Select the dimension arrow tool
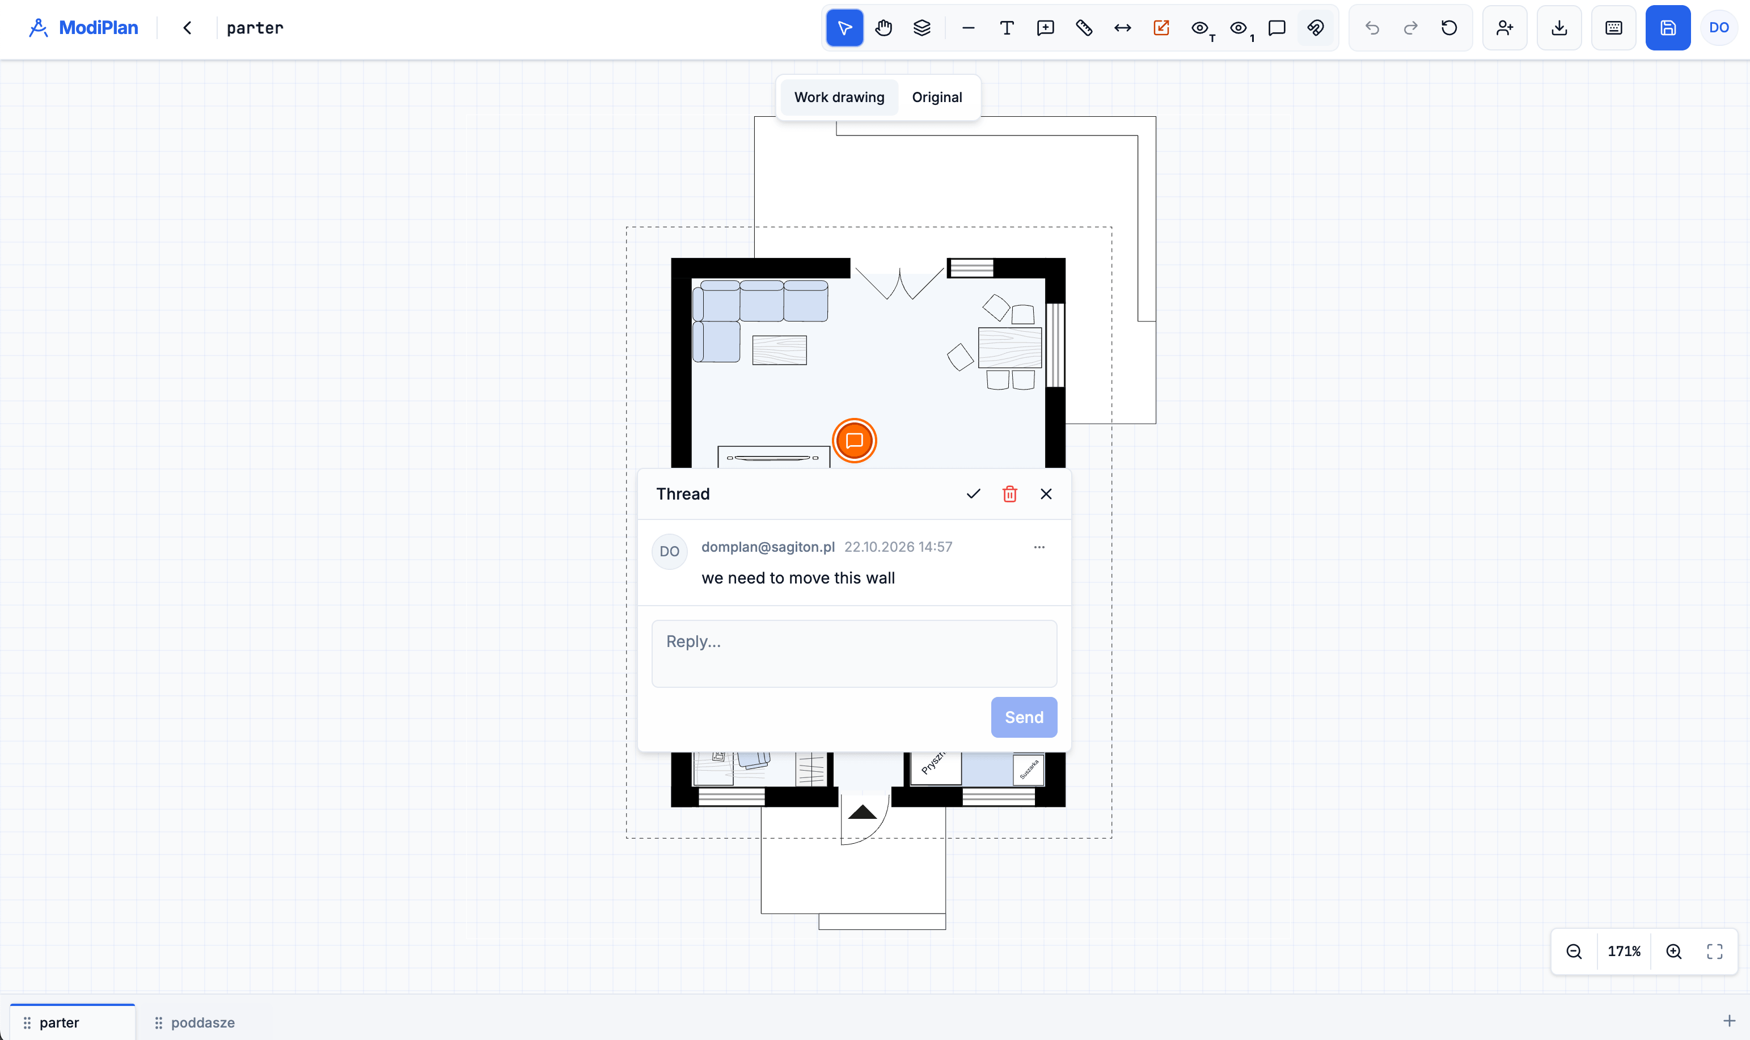 coord(1122,28)
